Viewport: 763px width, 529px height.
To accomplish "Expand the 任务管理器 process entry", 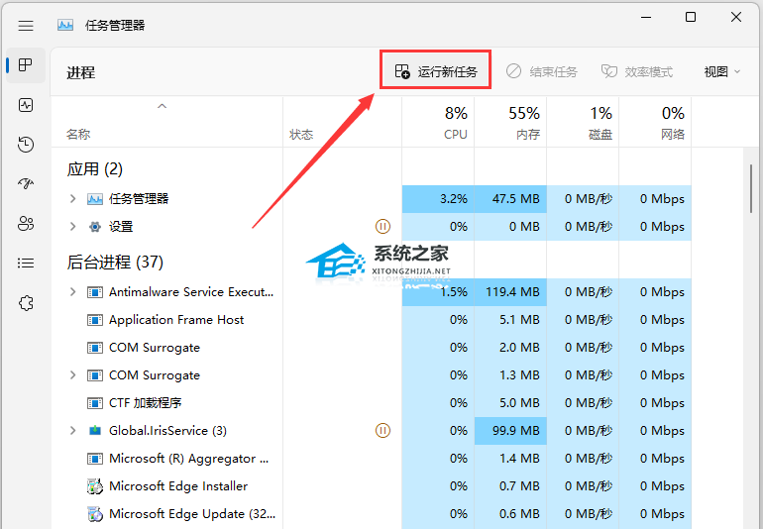I will pyautogui.click(x=72, y=199).
